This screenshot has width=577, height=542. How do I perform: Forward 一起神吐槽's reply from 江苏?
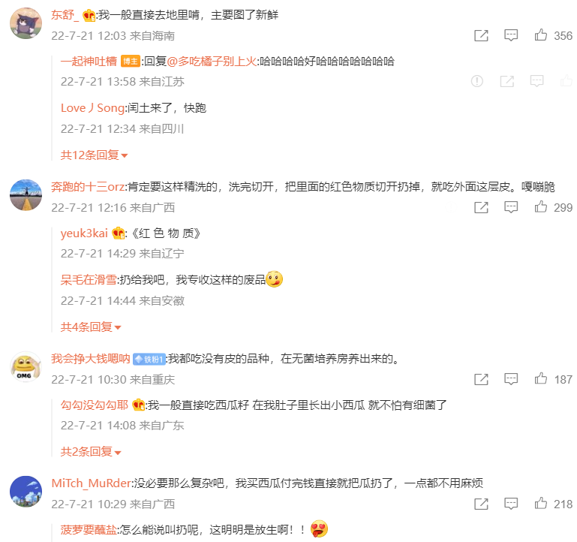tap(506, 81)
